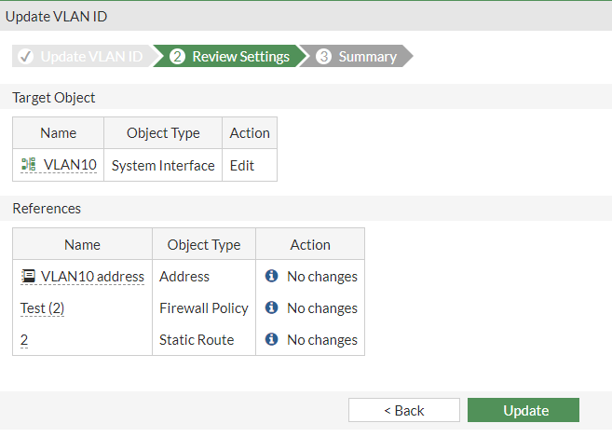Click the address icon beside VLAN10 address
Viewport: 612px width, 437px height.
[x=29, y=276]
